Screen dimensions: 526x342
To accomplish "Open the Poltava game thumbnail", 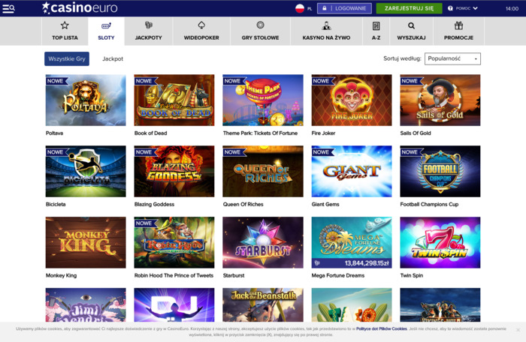I will [86, 100].
